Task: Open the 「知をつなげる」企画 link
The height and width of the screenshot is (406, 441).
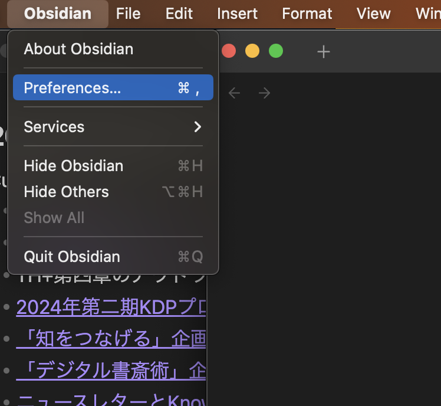Action: pyautogui.click(x=111, y=339)
